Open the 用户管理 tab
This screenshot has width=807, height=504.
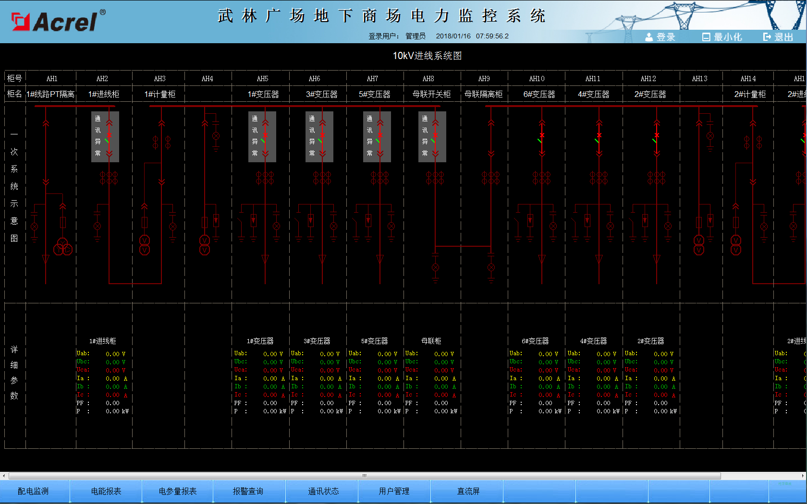(394, 491)
